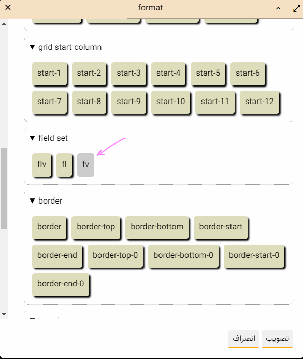The width and height of the screenshot is (303, 359).
Task: Click the تصویب confirm button
Action: click(x=278, y=339)
